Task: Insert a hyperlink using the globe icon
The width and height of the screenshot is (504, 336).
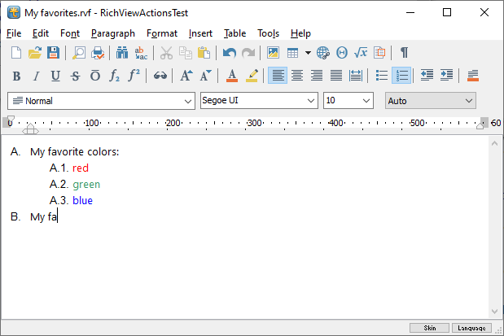Action: pos(323,53)
